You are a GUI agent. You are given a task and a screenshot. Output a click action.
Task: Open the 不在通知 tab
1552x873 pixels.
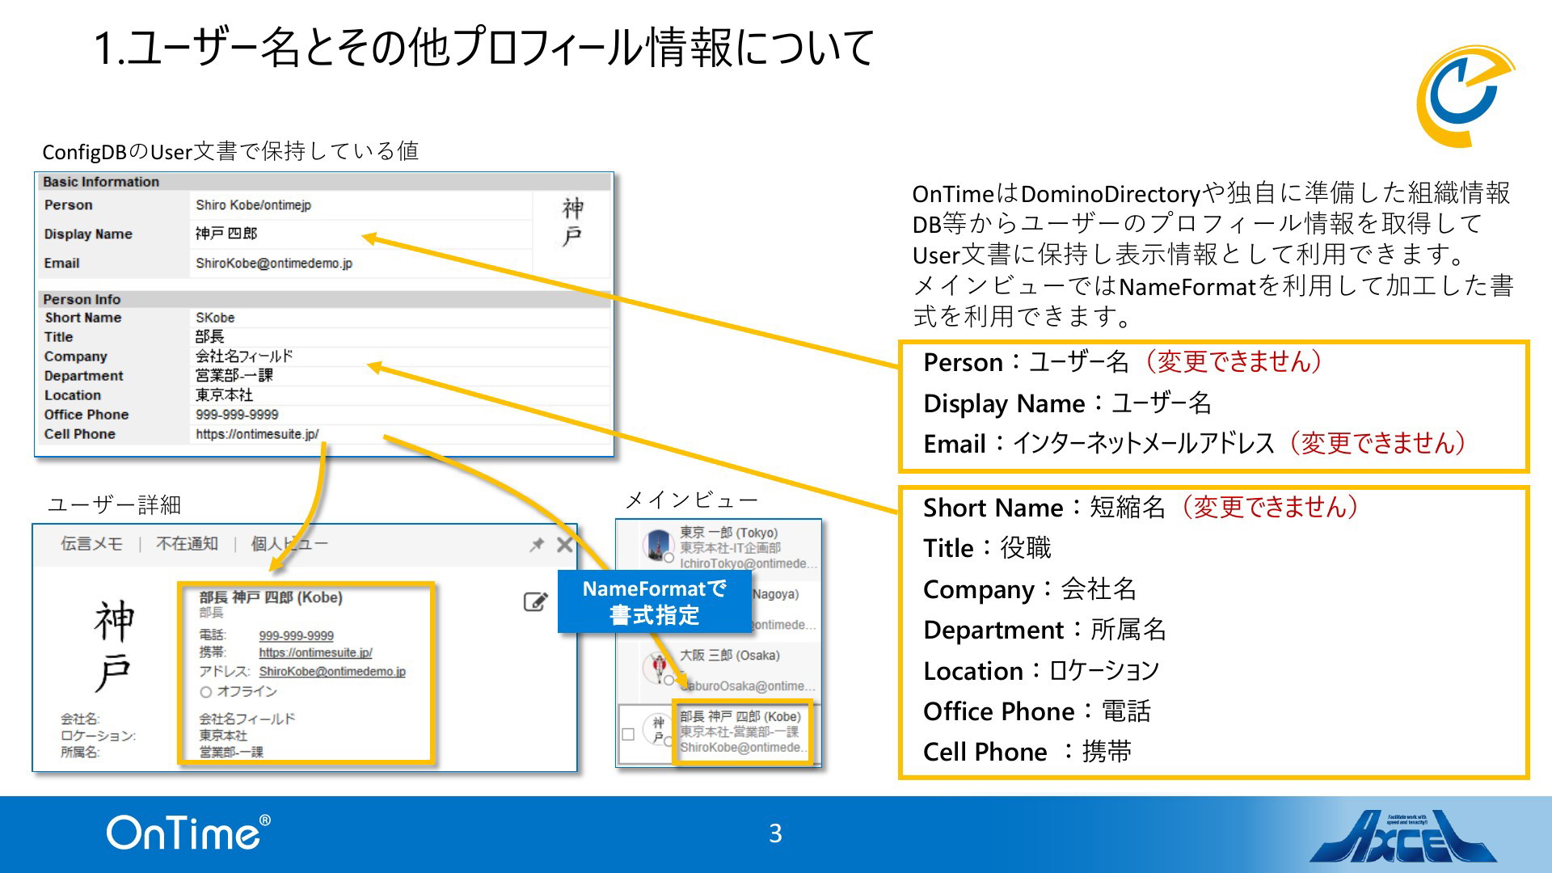coord(187,544)
